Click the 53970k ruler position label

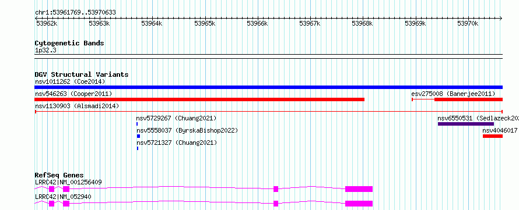pos(468,23)
